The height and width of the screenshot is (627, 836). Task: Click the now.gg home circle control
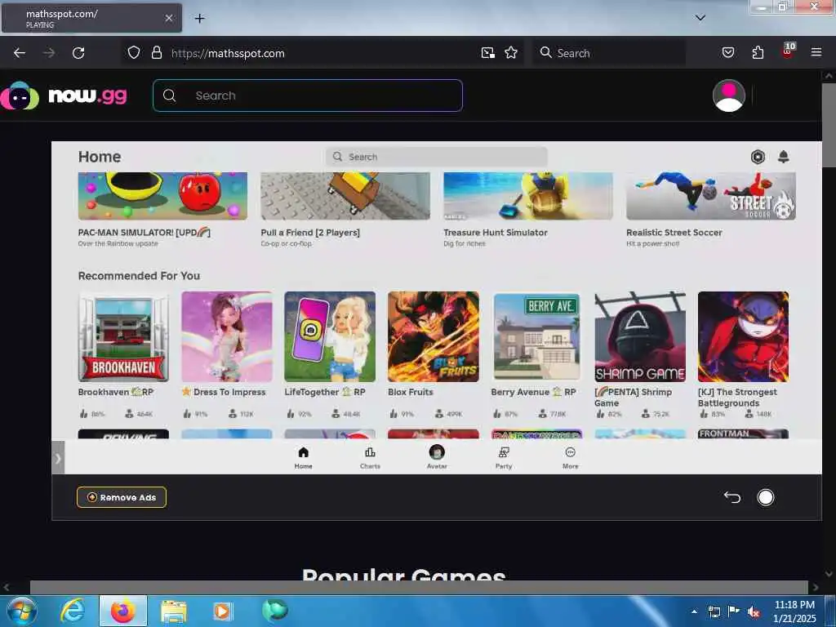click(x=765, y=497)
